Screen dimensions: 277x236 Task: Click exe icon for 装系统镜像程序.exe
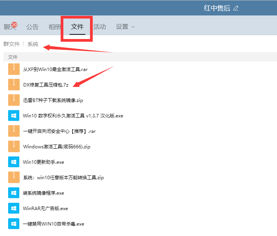tap(14, 193)
